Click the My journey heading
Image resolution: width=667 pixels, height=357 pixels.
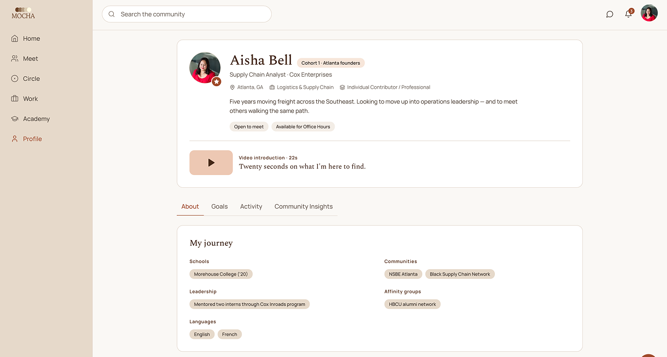tap(211, 243)
